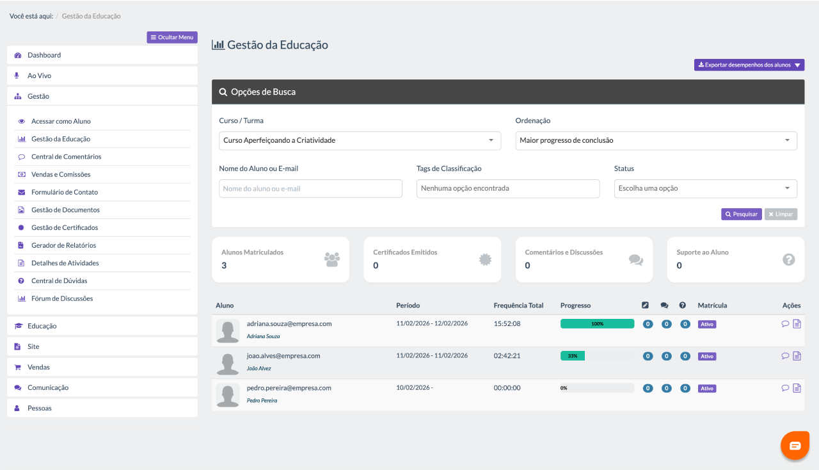Expand the Ordenação dropdown
Screen dimensions: 819x470
pyautogui.click(x=656, y=140)
